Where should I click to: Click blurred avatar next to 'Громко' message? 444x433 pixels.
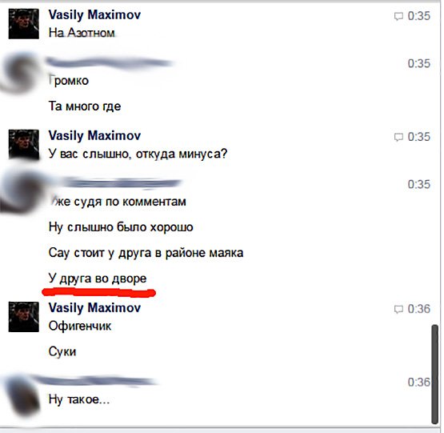coord(20,74)
